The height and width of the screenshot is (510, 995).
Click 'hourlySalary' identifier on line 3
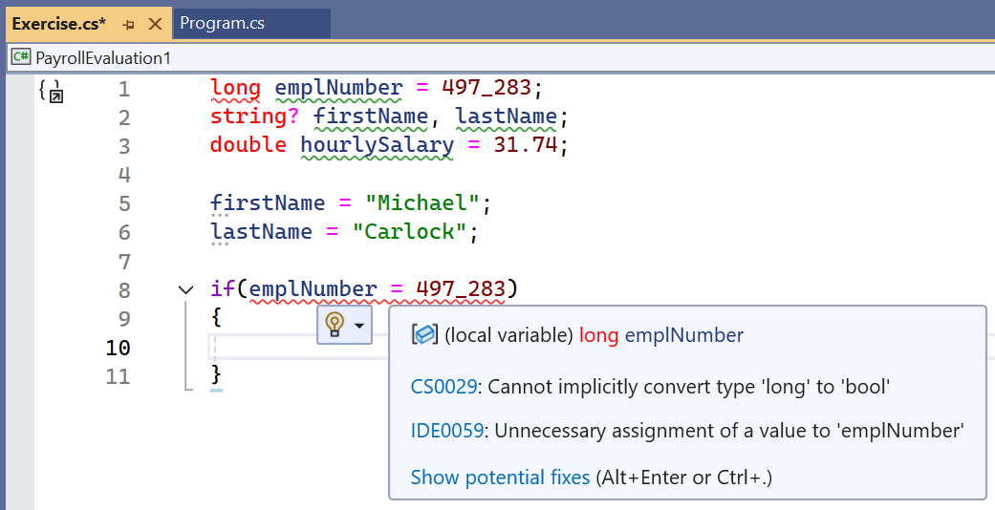(378, 146)
